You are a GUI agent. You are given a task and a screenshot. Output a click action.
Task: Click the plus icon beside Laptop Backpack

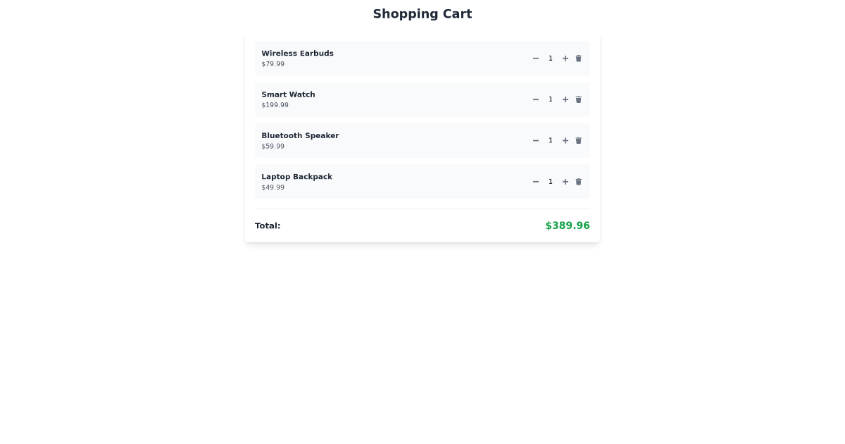pos(565,182)
